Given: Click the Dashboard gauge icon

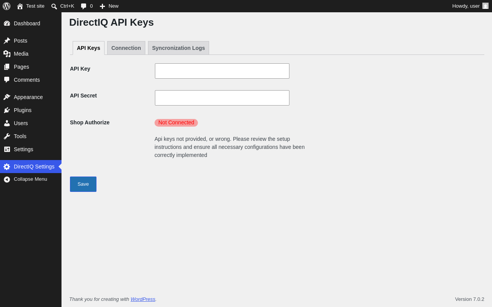Looking at the screenshot, I should (x=7, y=23).
